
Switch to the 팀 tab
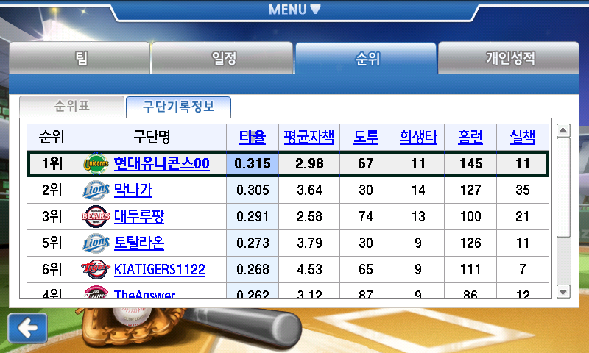tap(80, 58)
